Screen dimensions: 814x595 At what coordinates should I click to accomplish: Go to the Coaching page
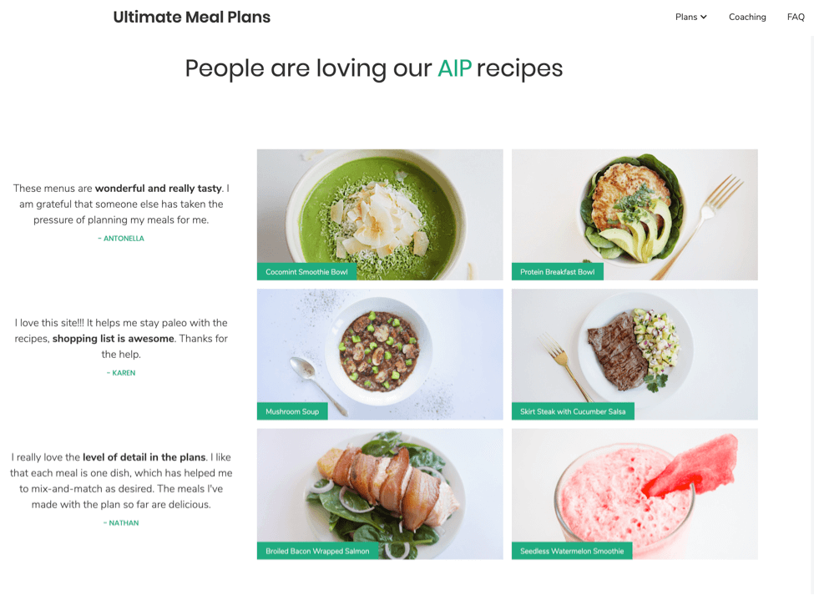coord(747,18)
